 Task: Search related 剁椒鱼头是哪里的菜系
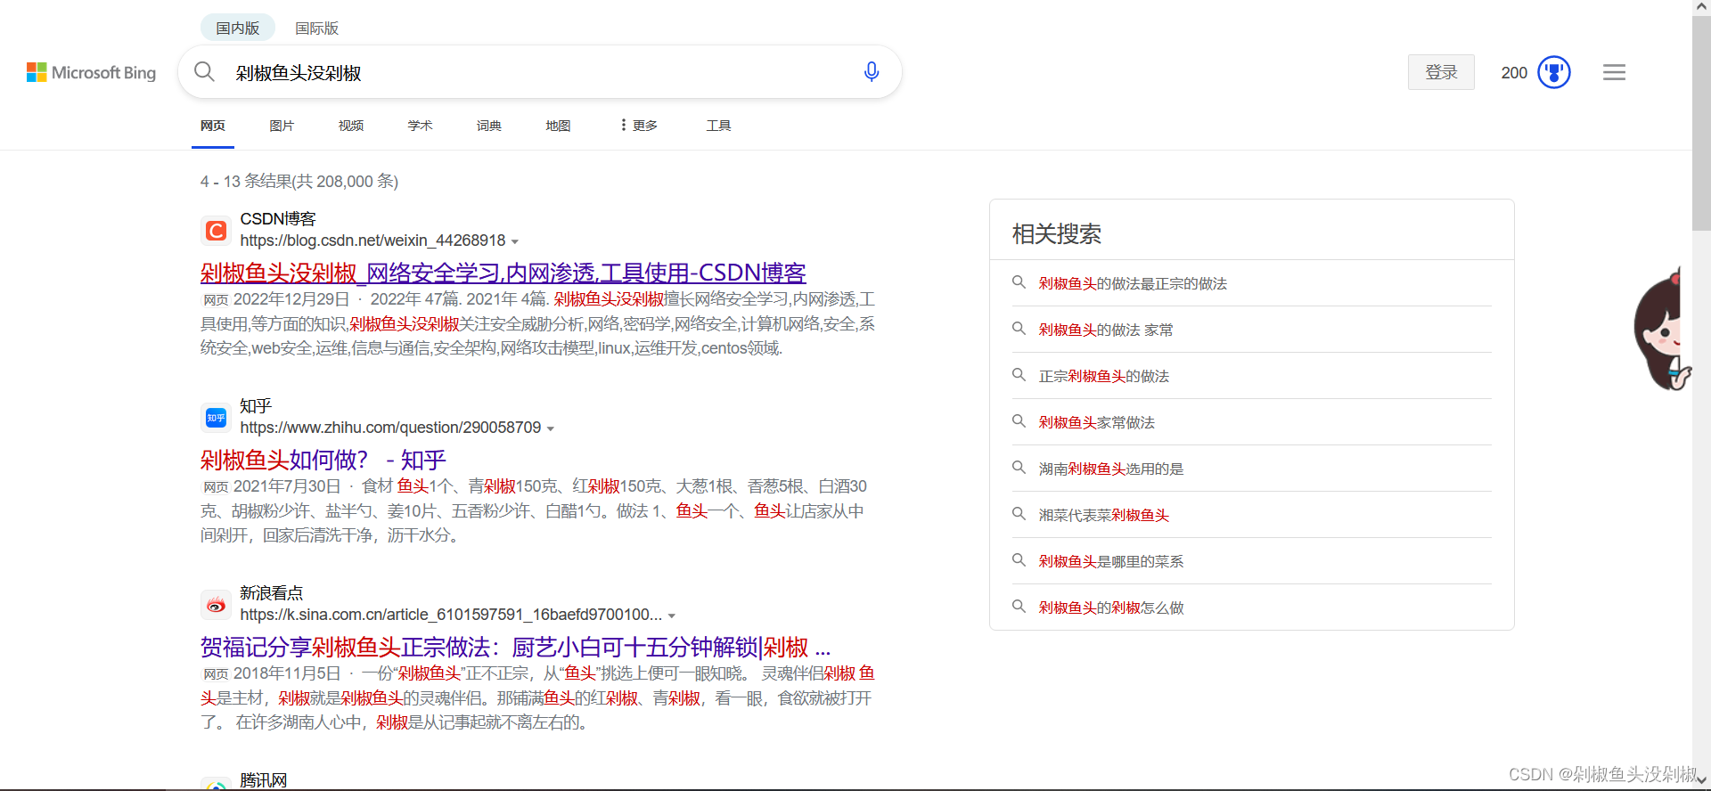[1111, 561]
